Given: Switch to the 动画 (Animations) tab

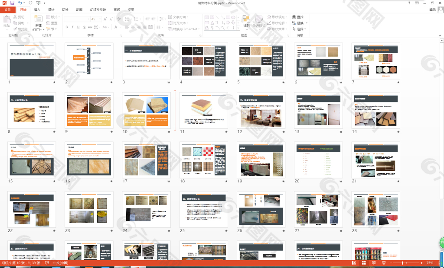Looking at the screenshot, I should pos(79,10).
